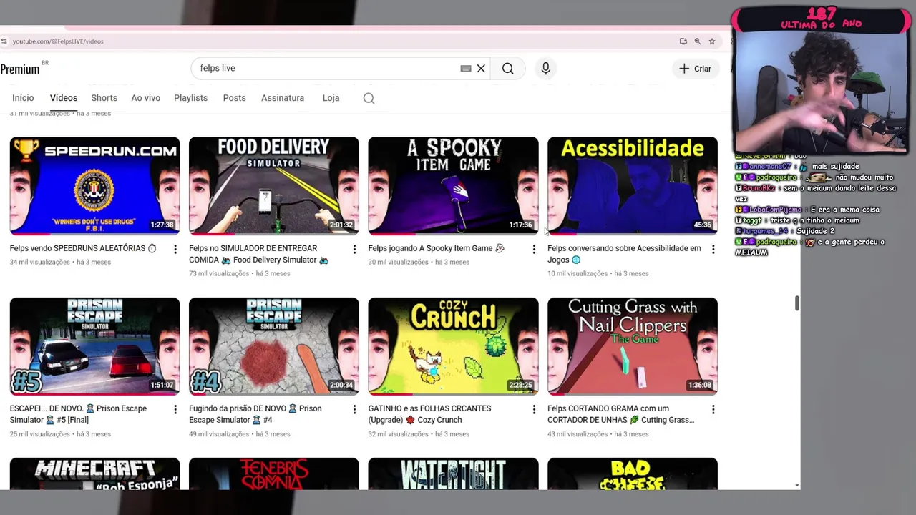The height and width of the screenshot is (515, 916).
Task: Click the BAD CHEESE video thumbnail
Action: tap(632, 474)
